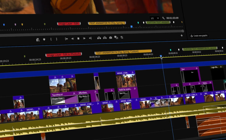This screenshot has width=226, height=140.
Task: Click the Mark Out brace icon
Action: pos(56,39)
